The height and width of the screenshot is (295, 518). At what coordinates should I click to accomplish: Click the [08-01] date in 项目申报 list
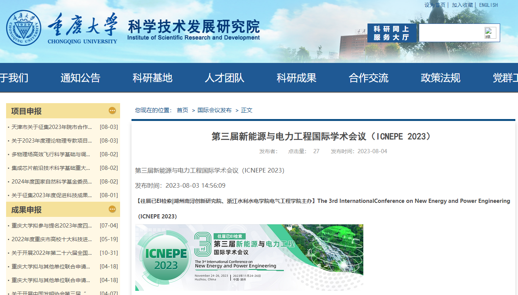pyautogui.click(x=109, y=195)
